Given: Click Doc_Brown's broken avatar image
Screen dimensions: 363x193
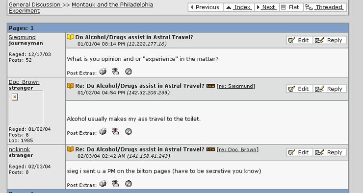Looking at the screenshot, I should [x=15, y=97].
